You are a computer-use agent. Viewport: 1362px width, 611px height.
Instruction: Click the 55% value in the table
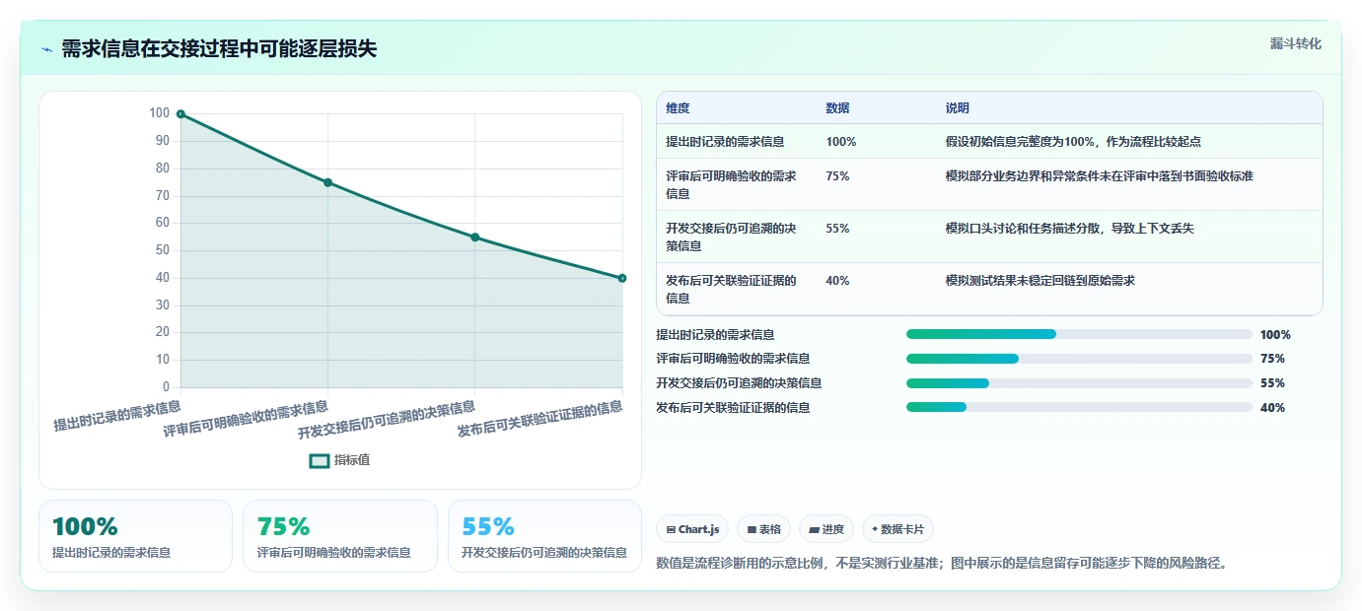(x=837, y=229)
